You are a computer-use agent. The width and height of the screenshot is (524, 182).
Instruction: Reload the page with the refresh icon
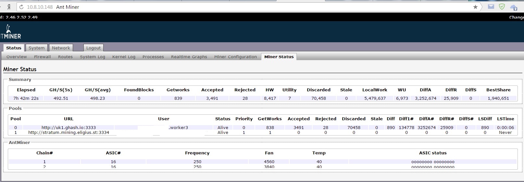(21, 7)
